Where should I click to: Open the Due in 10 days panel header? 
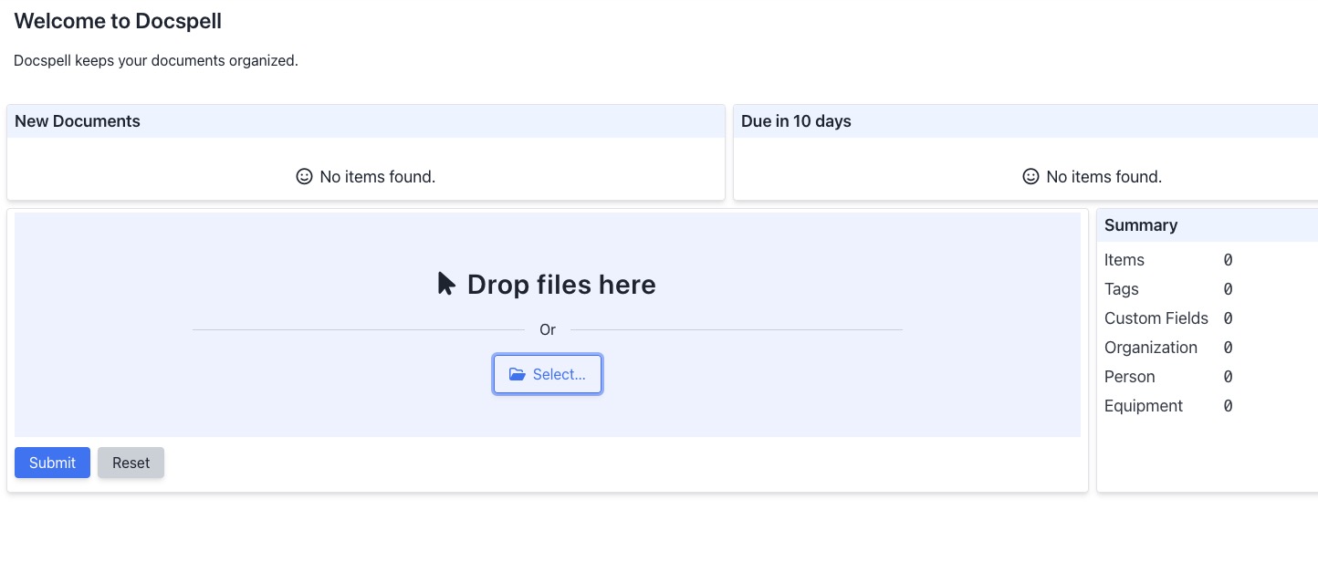click(x=795, y=120)
